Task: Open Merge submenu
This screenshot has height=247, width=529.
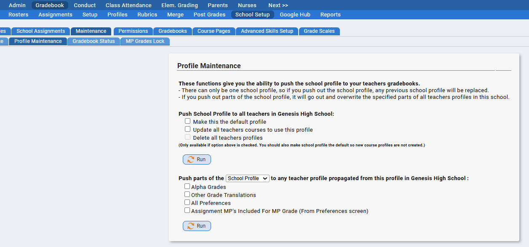Action: [x=175, y=14]
